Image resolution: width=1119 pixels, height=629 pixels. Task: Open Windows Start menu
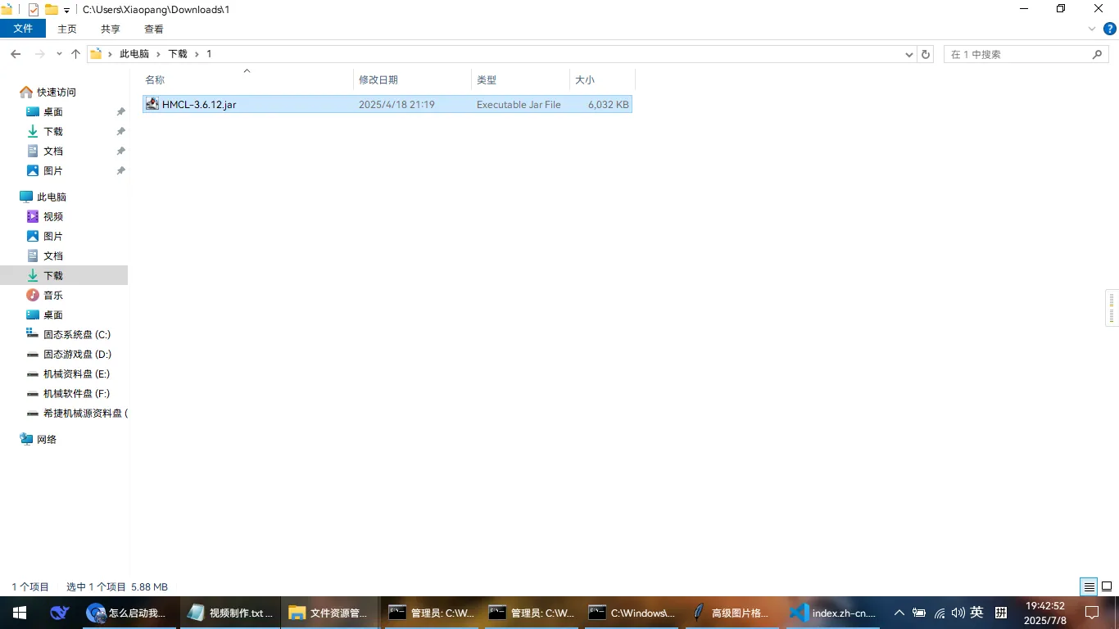click(18, 613)
